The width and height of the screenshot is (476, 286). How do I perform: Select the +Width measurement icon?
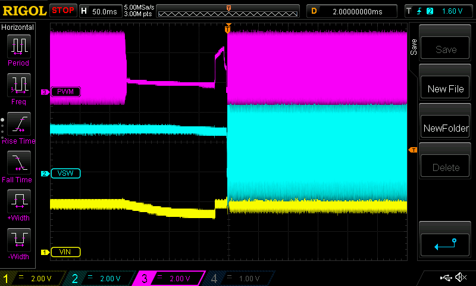pos(19,201)
